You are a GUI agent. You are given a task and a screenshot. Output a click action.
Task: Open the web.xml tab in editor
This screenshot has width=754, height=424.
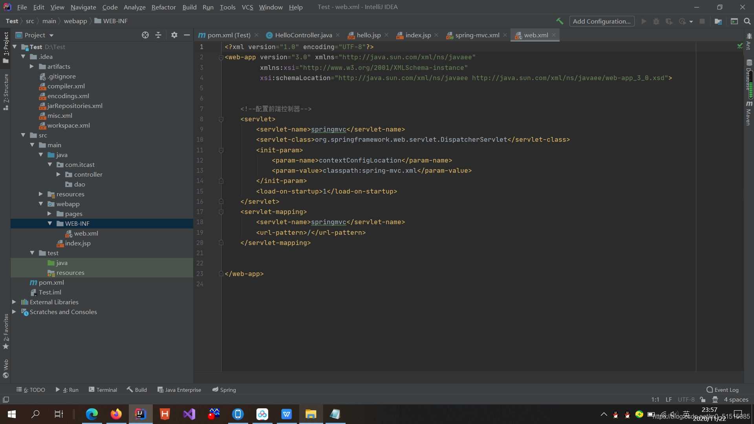pyautogui.click(x=536, y=35)
